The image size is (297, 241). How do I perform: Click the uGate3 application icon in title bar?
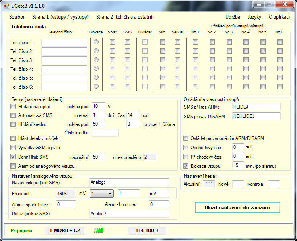6,6
